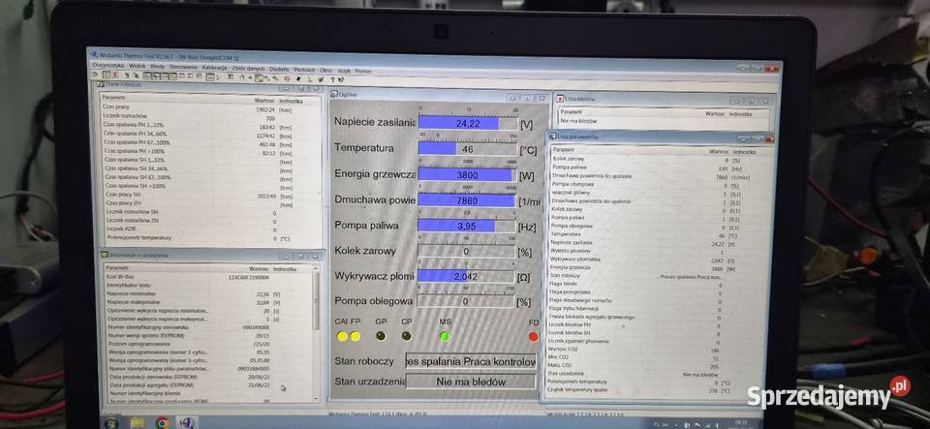Click the Windows Start button
The width and height of the screenshot is (930, 429).
pyautogui.click(x=109, y=422)
